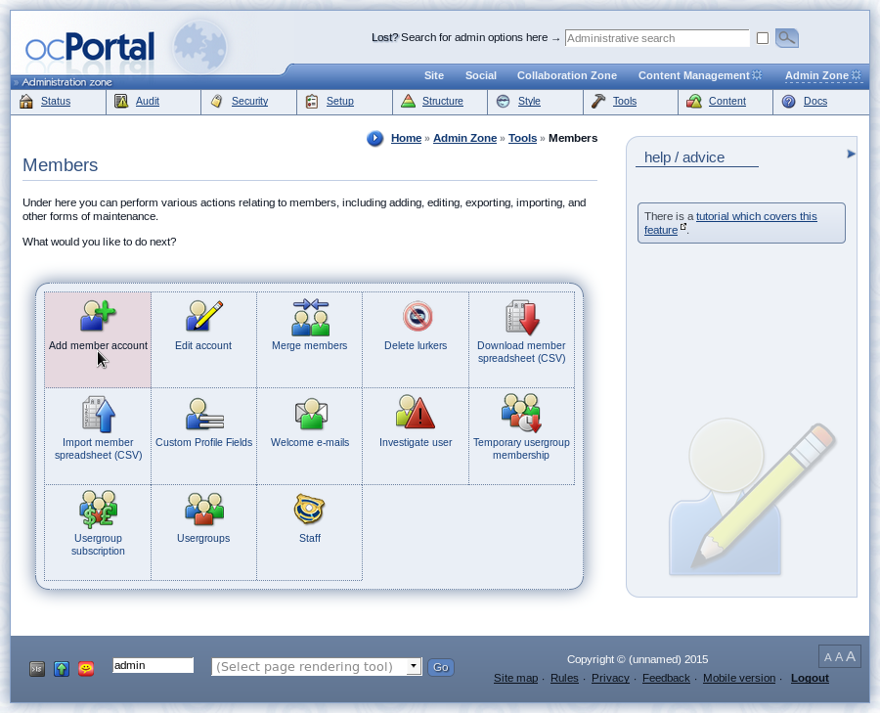The width and height of the screenshot is (880, 713).
Task: Collapse the help / advice panel arrow
Action: coord(851,154)
